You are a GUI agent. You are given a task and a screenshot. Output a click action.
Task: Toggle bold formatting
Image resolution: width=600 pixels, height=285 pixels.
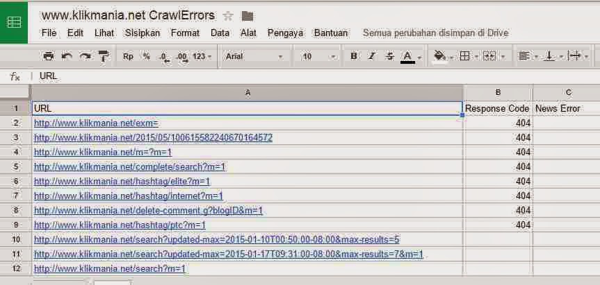tap(354, 56)
